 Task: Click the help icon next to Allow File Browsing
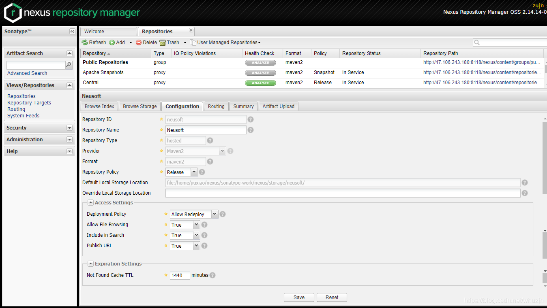(204, 225)
